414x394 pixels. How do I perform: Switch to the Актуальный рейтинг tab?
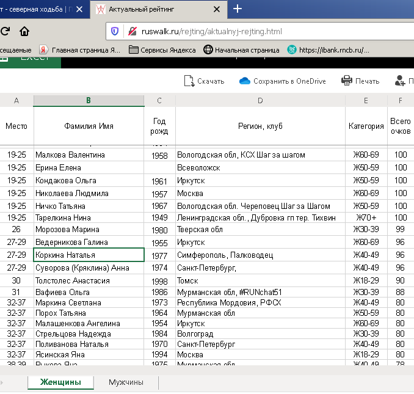point(158,10)
